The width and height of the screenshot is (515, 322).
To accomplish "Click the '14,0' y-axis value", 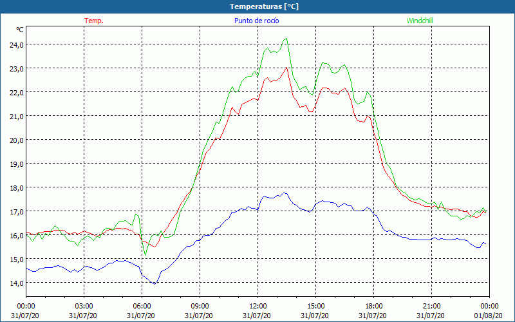I will pos(17,283).
